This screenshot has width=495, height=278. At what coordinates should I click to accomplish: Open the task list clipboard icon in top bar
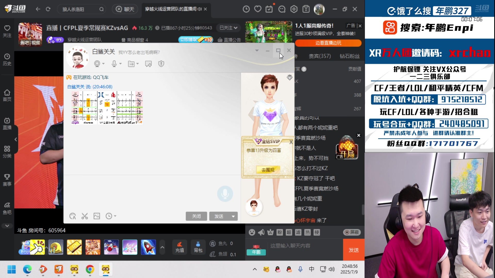(x=306, y=9)
